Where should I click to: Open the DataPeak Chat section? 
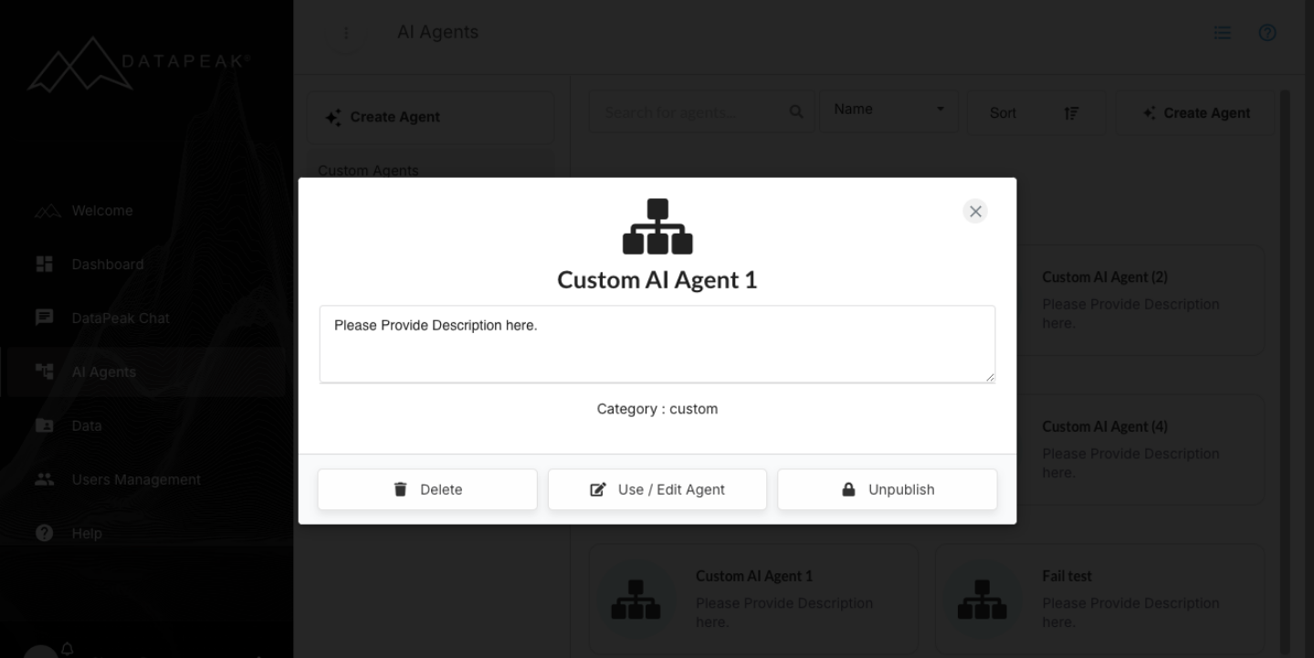pos(119,318)
